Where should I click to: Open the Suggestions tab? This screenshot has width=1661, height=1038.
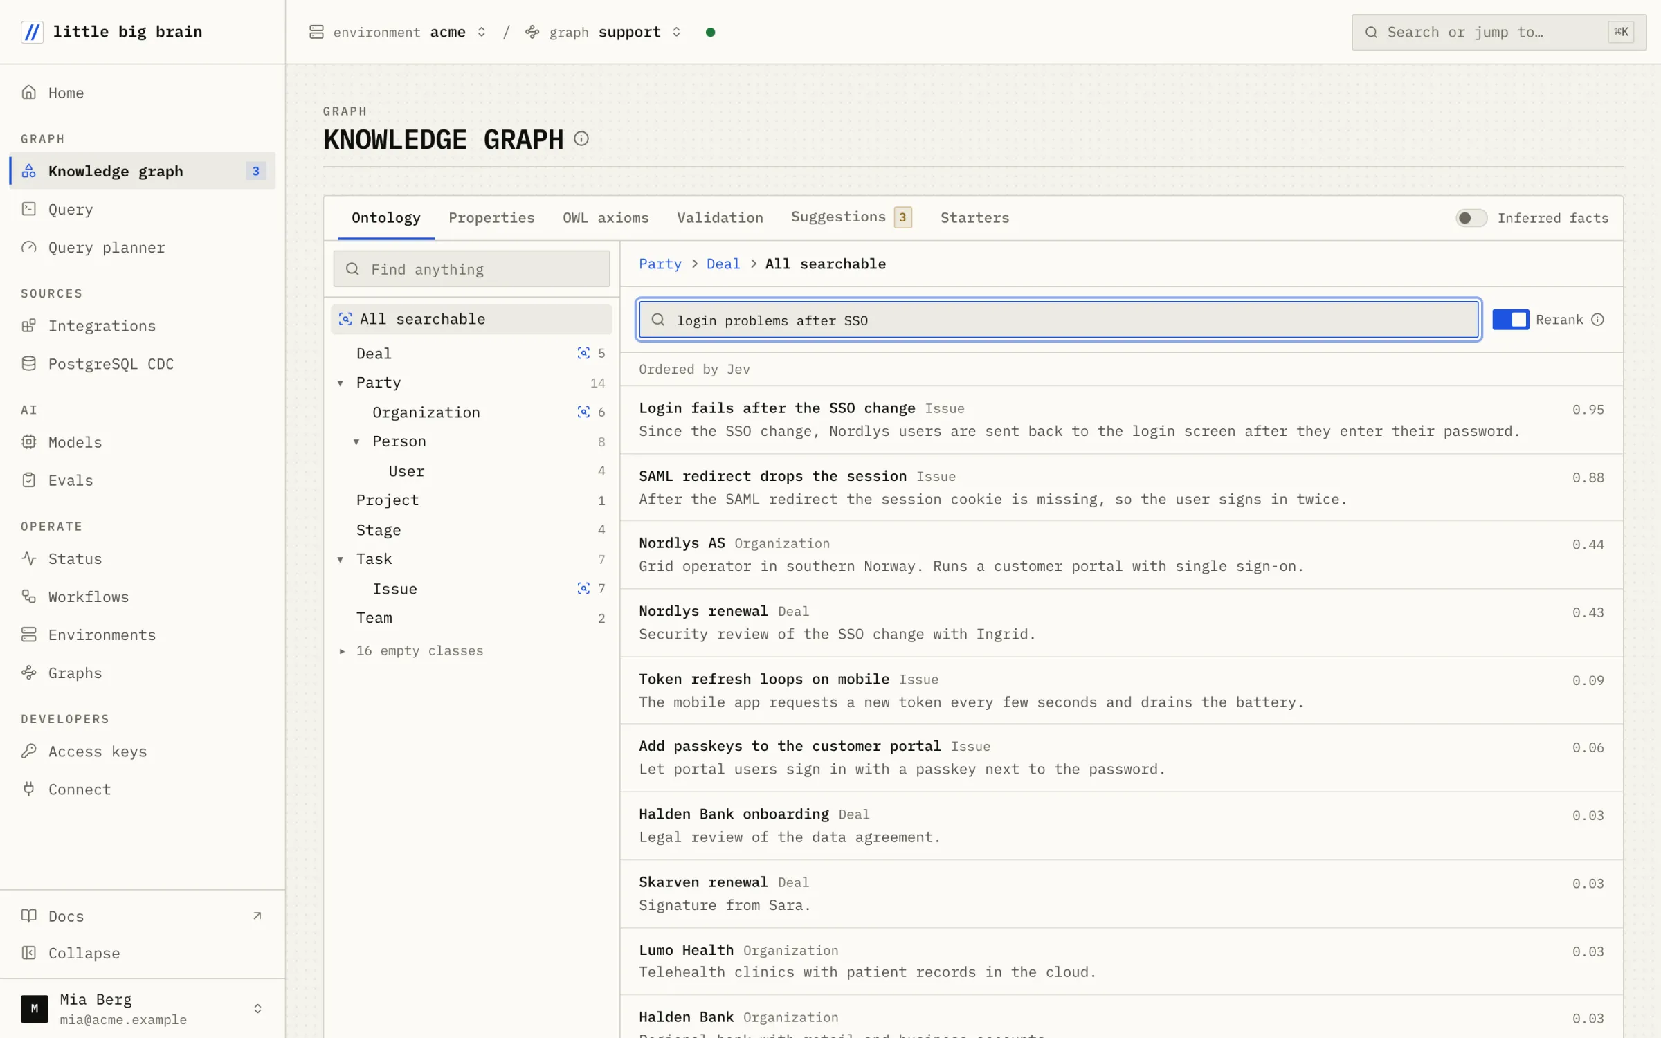click(x=851, y=218)
